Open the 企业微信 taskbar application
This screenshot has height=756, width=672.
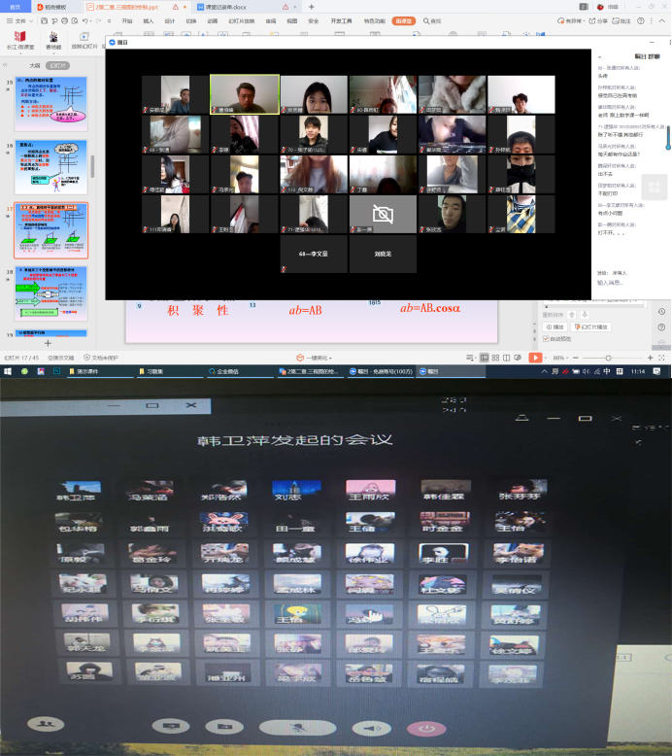228,371
